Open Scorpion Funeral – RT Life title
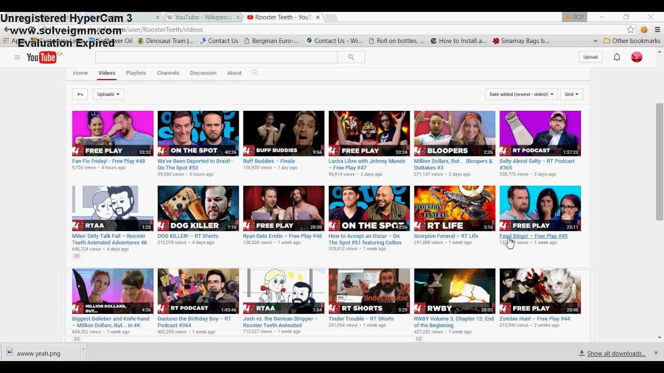 [x=446, y=236]
